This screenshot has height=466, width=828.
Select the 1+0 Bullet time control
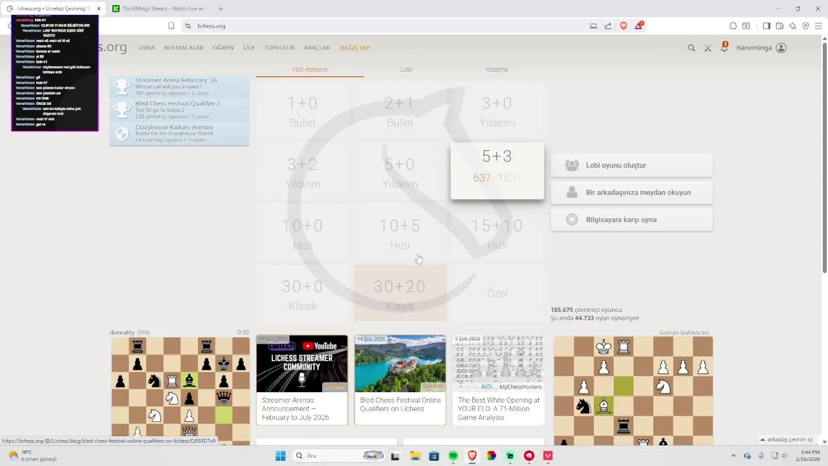coord(302,111)
